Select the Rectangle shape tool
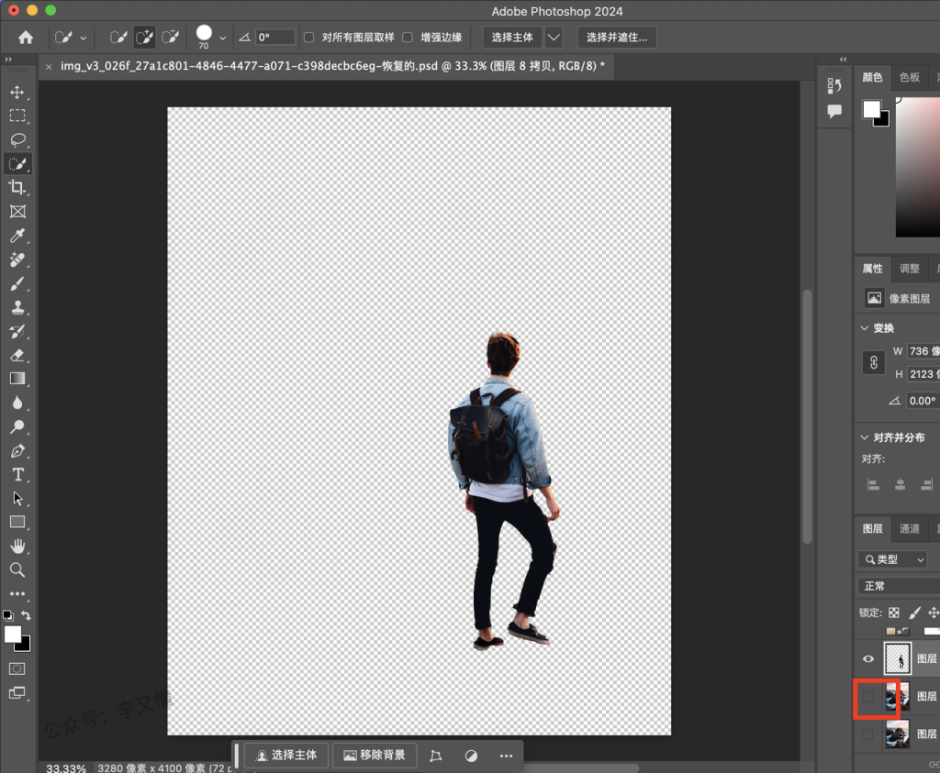 (17, 522)
